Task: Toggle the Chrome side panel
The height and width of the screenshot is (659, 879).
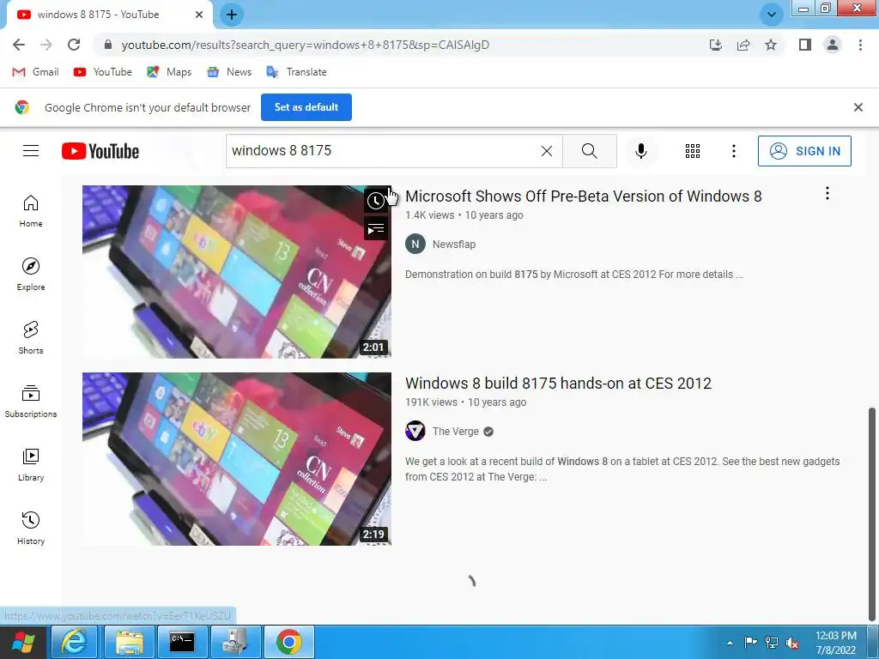Action: point(805,45)
